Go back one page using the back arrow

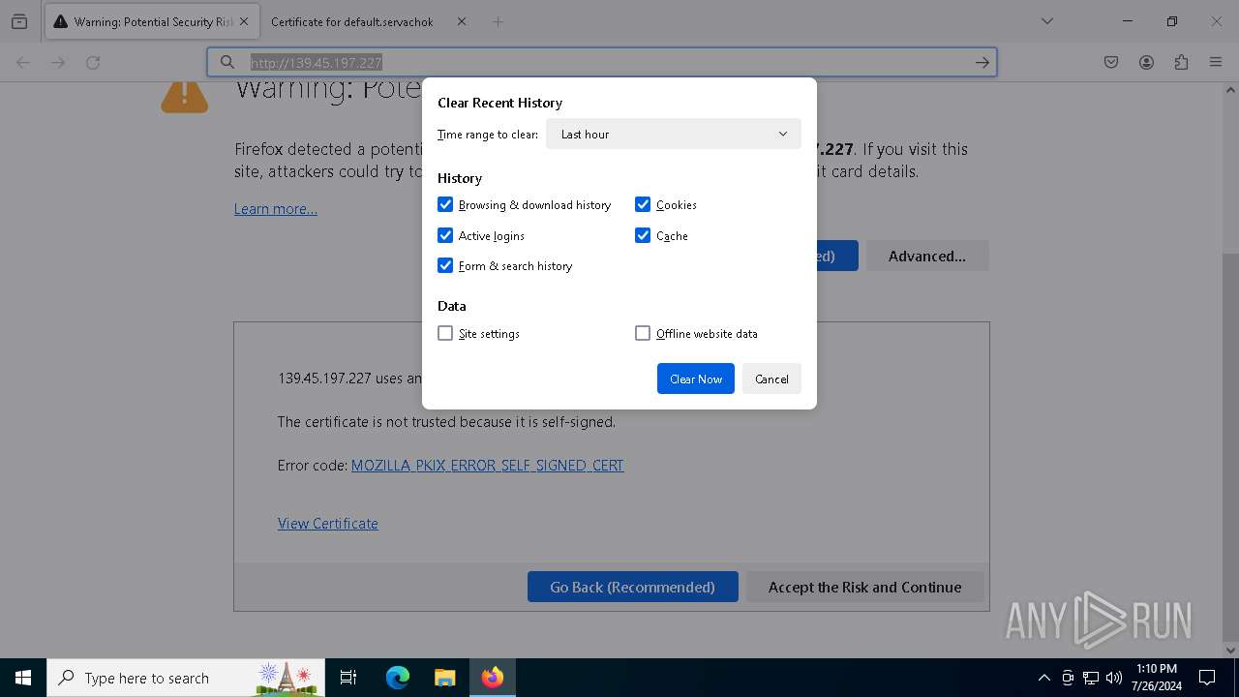click(x=23, y=62)
